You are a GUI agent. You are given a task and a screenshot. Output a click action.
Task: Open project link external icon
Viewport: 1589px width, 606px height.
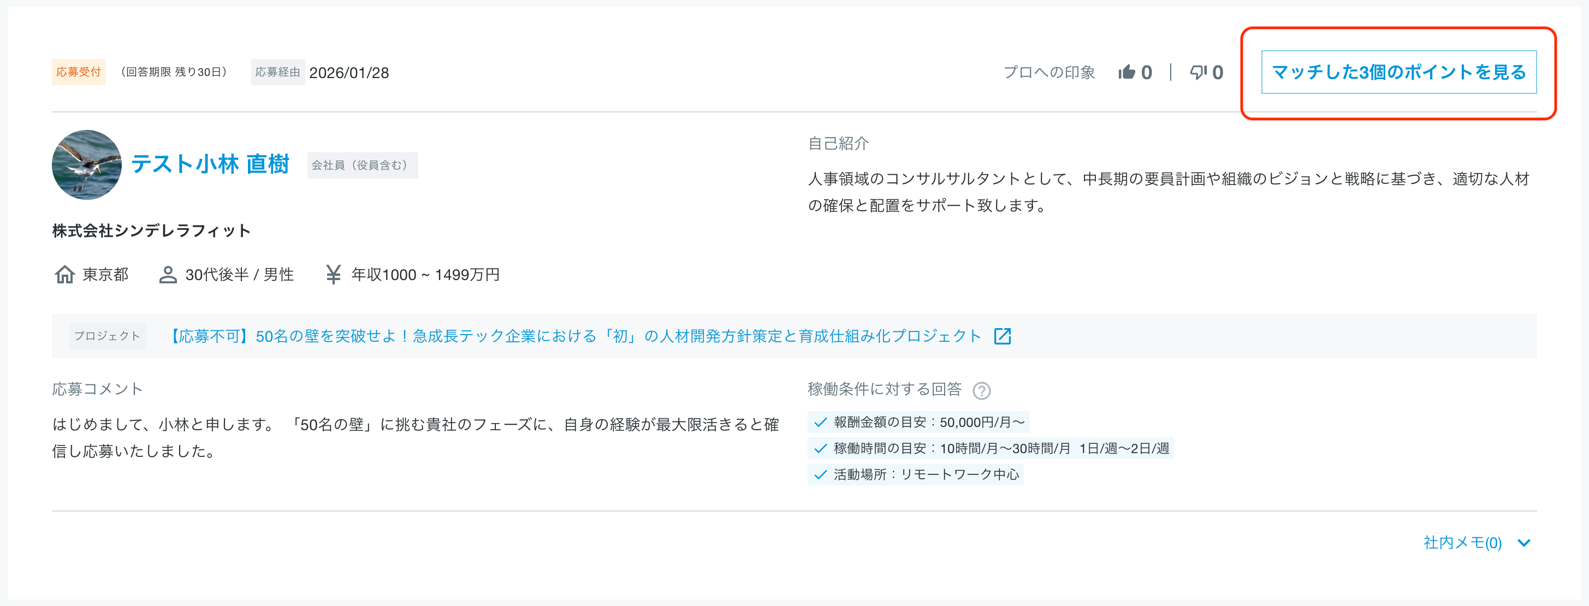click(1003, 336)
